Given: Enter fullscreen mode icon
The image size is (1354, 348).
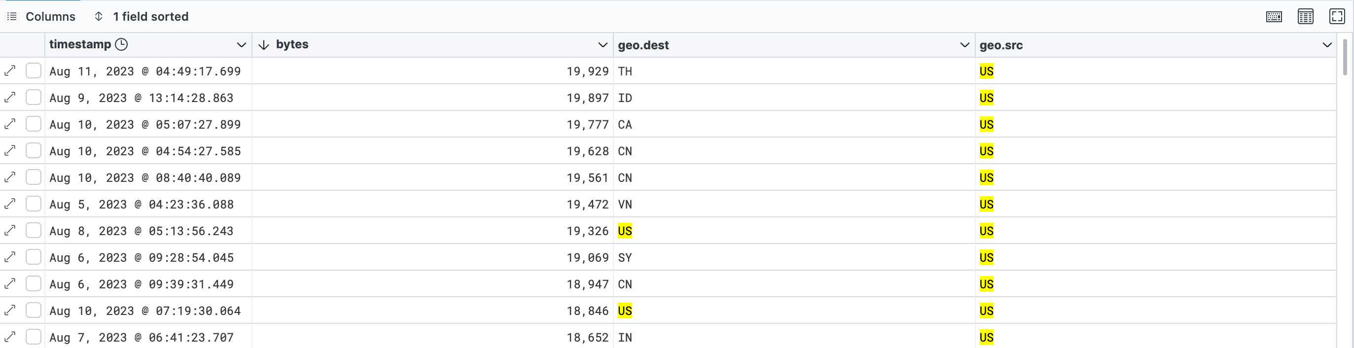Looking at the screenshot, I should pyautogui.click(x=1337, y=17).
